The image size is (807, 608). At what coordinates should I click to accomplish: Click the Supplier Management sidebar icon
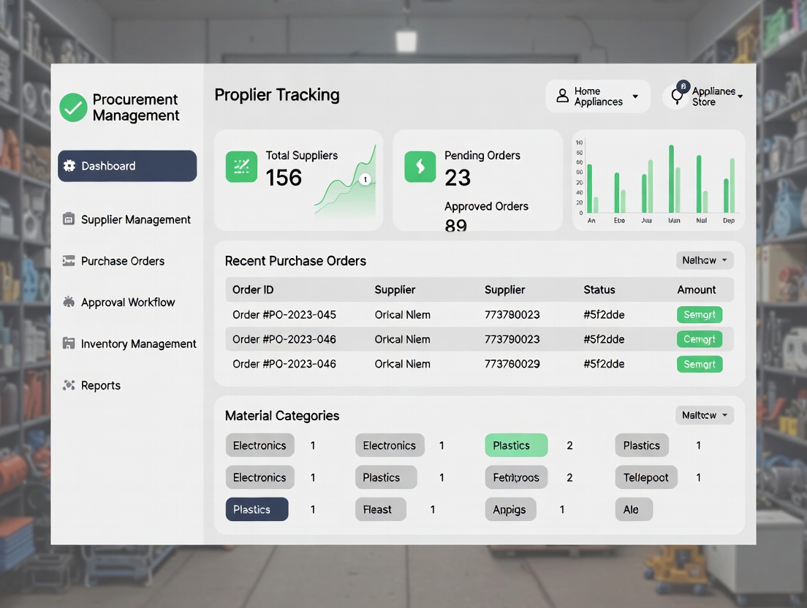tap(69, 219)
